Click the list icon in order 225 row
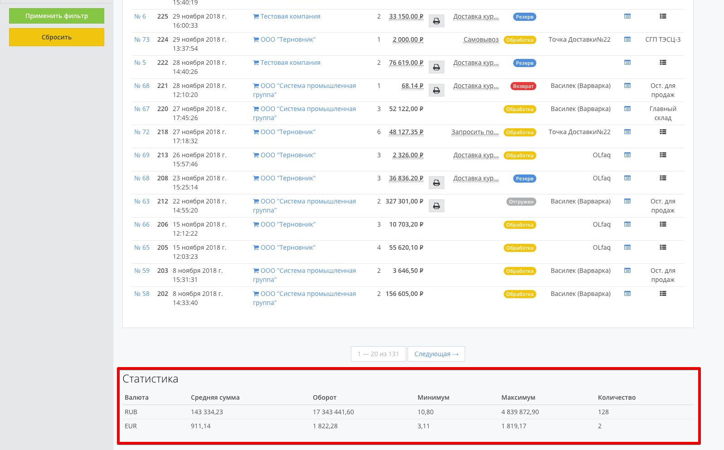The image size is (724, 450). (x=663, y=17)
